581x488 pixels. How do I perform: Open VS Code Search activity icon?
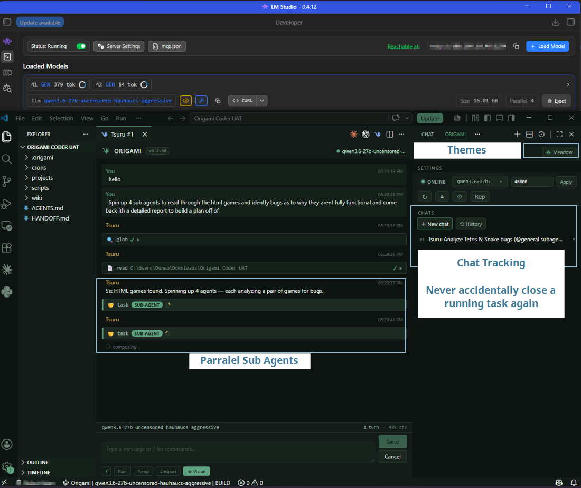click(x=7, y=159)
